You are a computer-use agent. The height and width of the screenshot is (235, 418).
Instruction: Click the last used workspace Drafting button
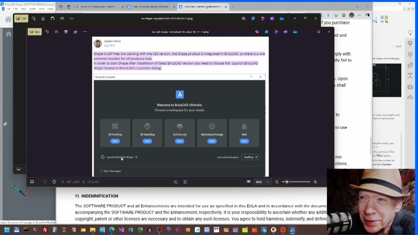tap(250, 157)
